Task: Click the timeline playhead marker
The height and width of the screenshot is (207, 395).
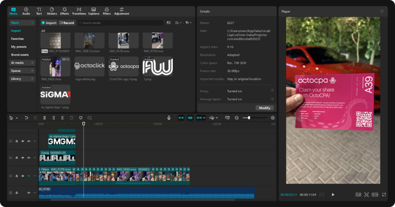Action: 84,124
